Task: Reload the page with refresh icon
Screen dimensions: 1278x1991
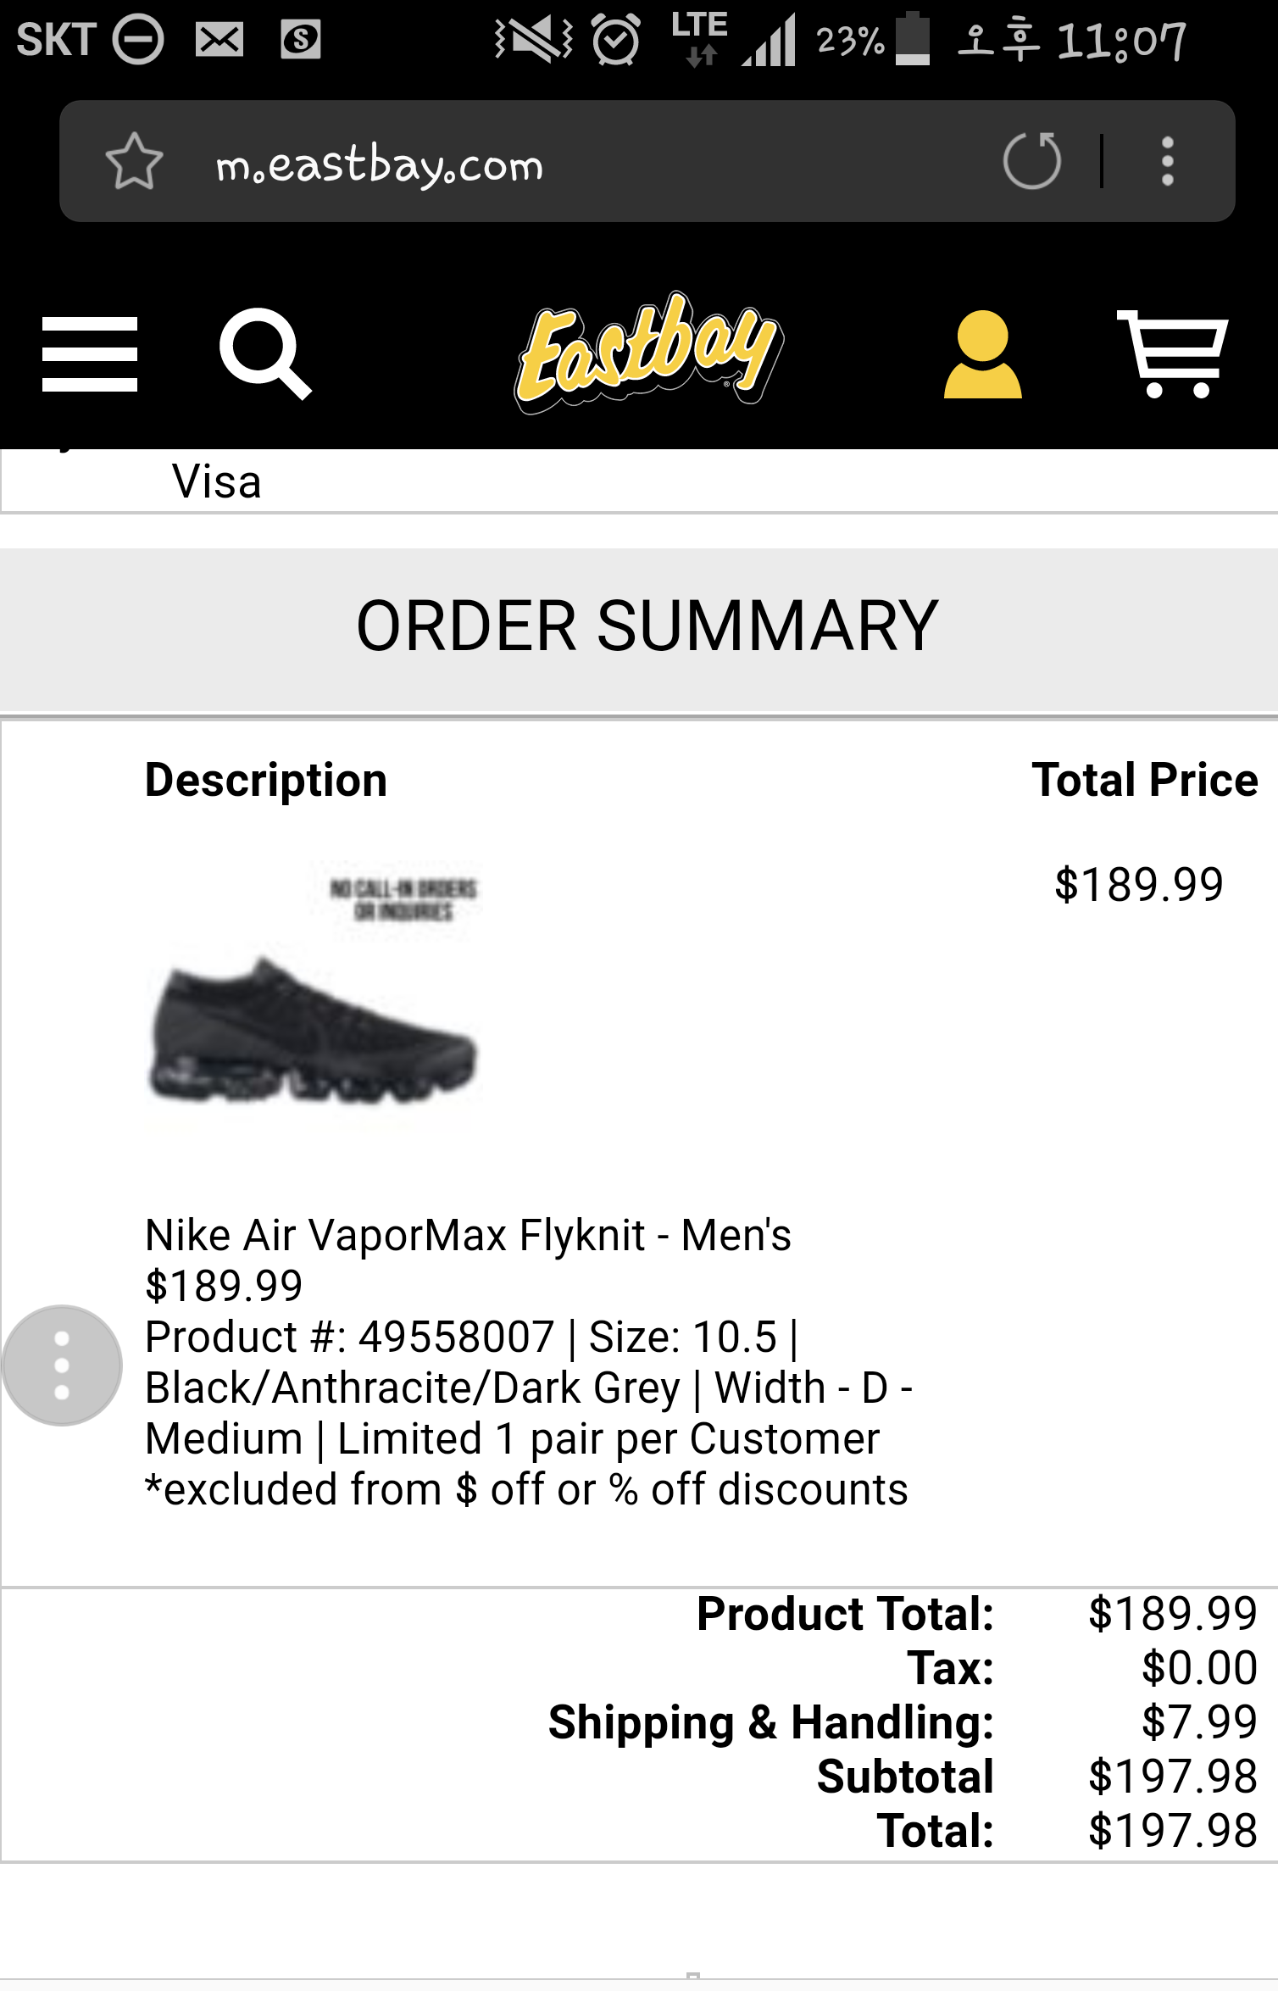Action: tap(1031, 160)
